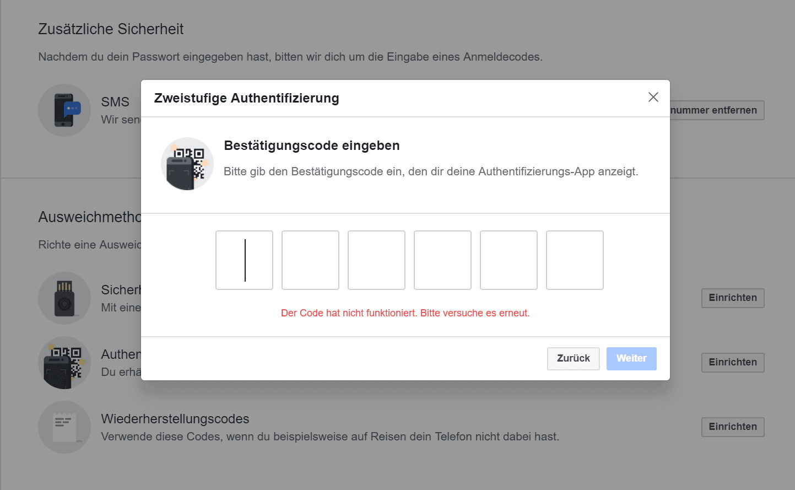
Task: Click the sixth code digit box
Action: (x=575, y=260)
